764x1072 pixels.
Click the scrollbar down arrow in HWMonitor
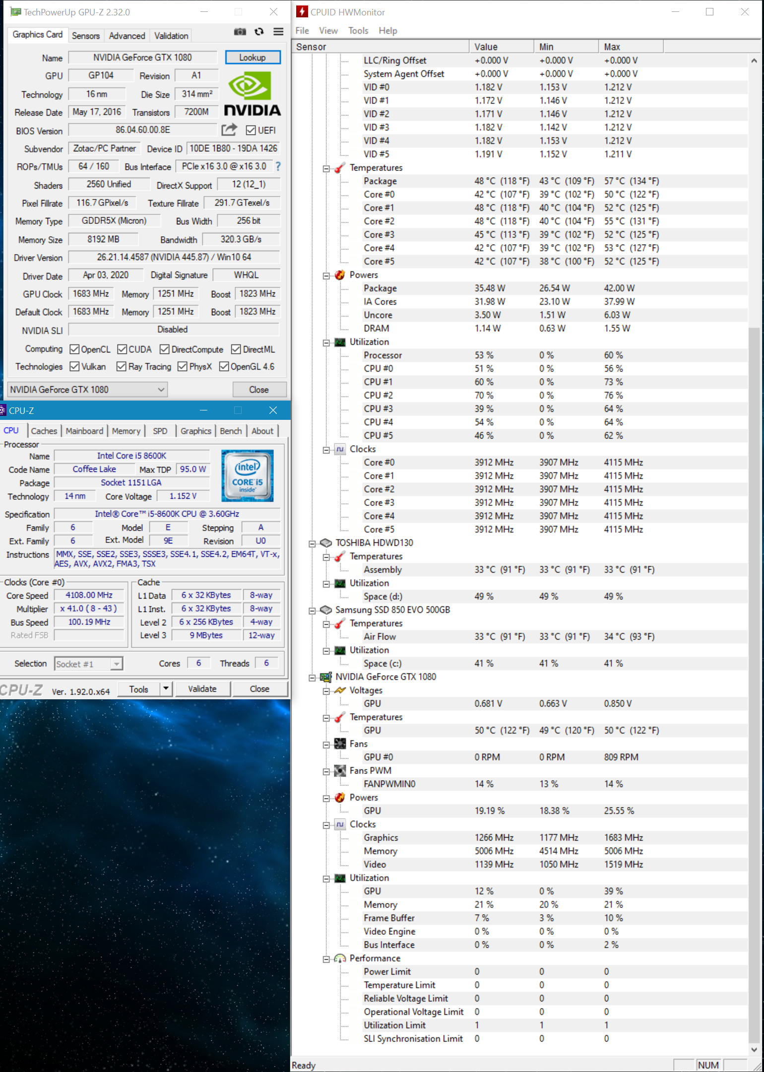tap(754, 1050)
